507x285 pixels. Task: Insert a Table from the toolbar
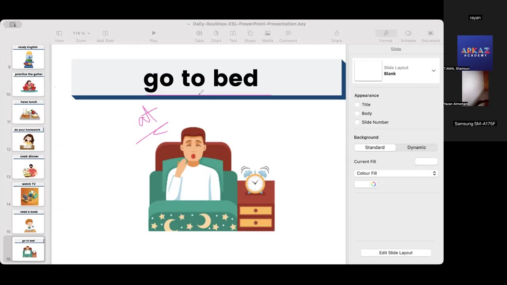[x=199, y=33]
